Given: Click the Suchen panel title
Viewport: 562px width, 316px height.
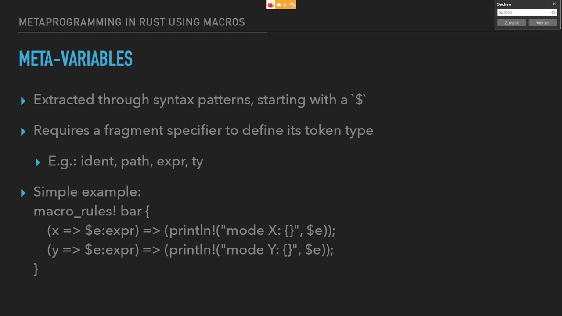Looking at the screenshot, I should [x=504, y=4].
